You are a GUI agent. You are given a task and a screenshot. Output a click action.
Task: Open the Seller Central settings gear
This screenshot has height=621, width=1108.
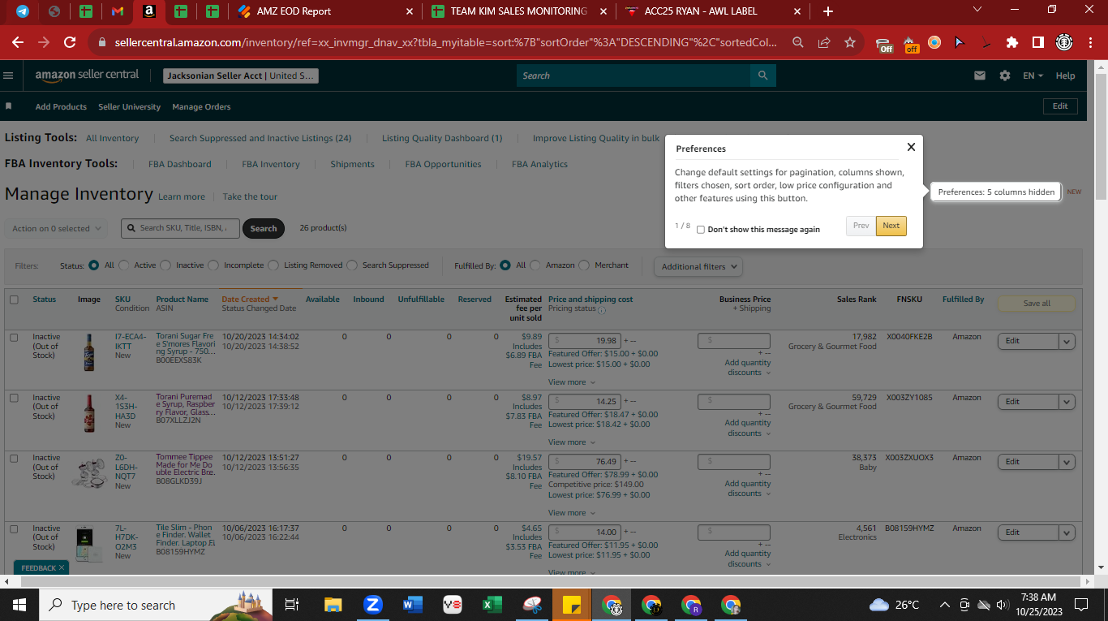pyautogui.click(x=1005, y=75)
